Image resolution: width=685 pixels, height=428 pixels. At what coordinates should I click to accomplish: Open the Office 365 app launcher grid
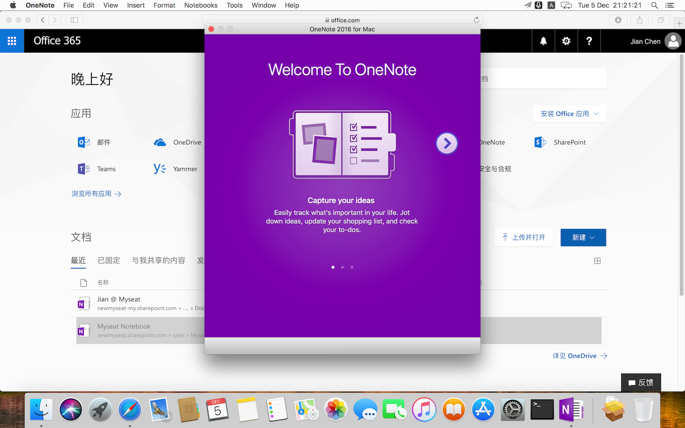tap(12, 41)
